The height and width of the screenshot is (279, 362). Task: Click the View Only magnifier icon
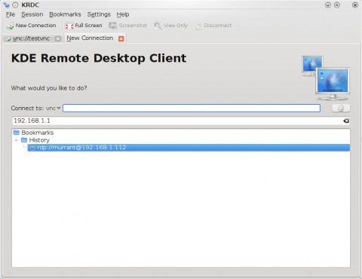click(x=158, y=26)
